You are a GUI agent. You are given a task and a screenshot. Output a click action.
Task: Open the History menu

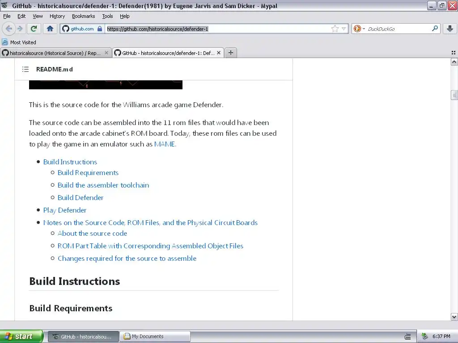(57, 16)
